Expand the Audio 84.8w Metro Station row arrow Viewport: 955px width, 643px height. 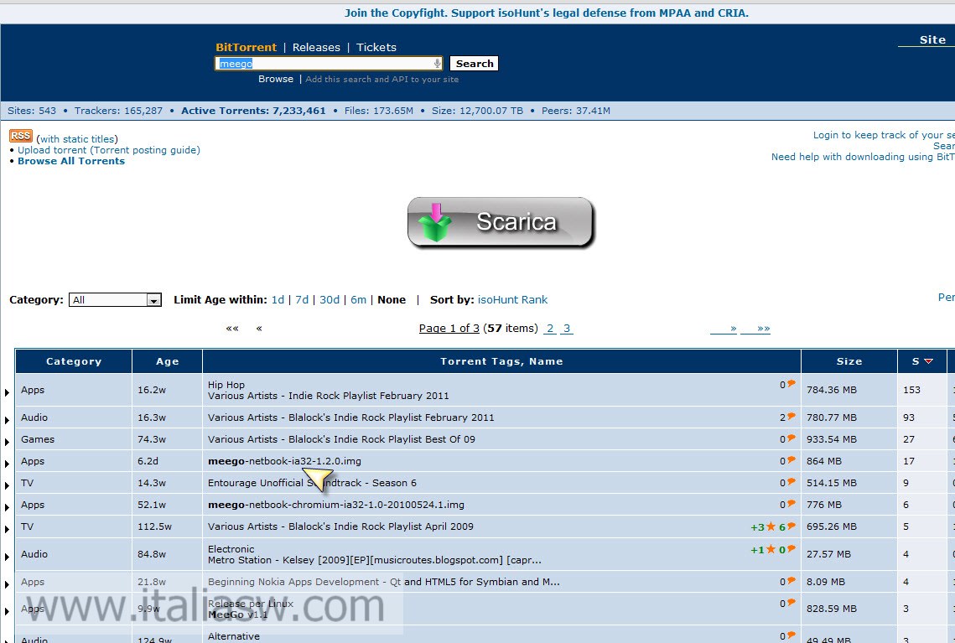(x=7, y=557)
